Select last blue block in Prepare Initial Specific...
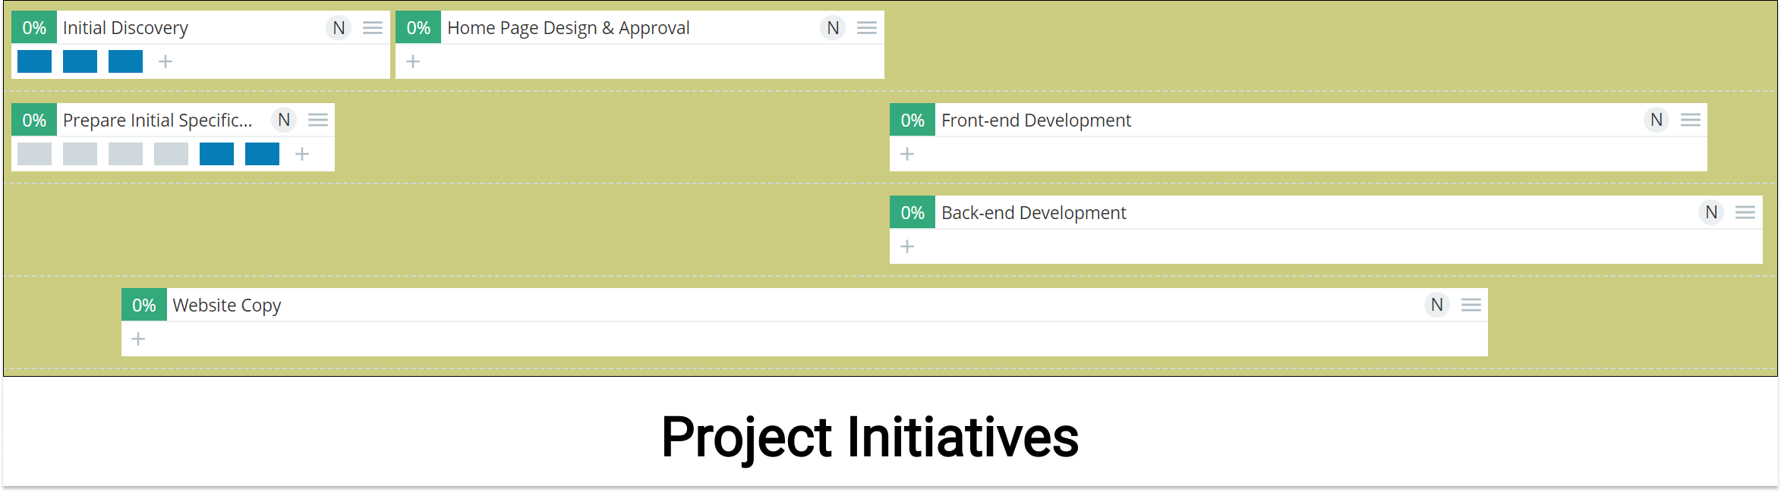 (x=262, y=154)
